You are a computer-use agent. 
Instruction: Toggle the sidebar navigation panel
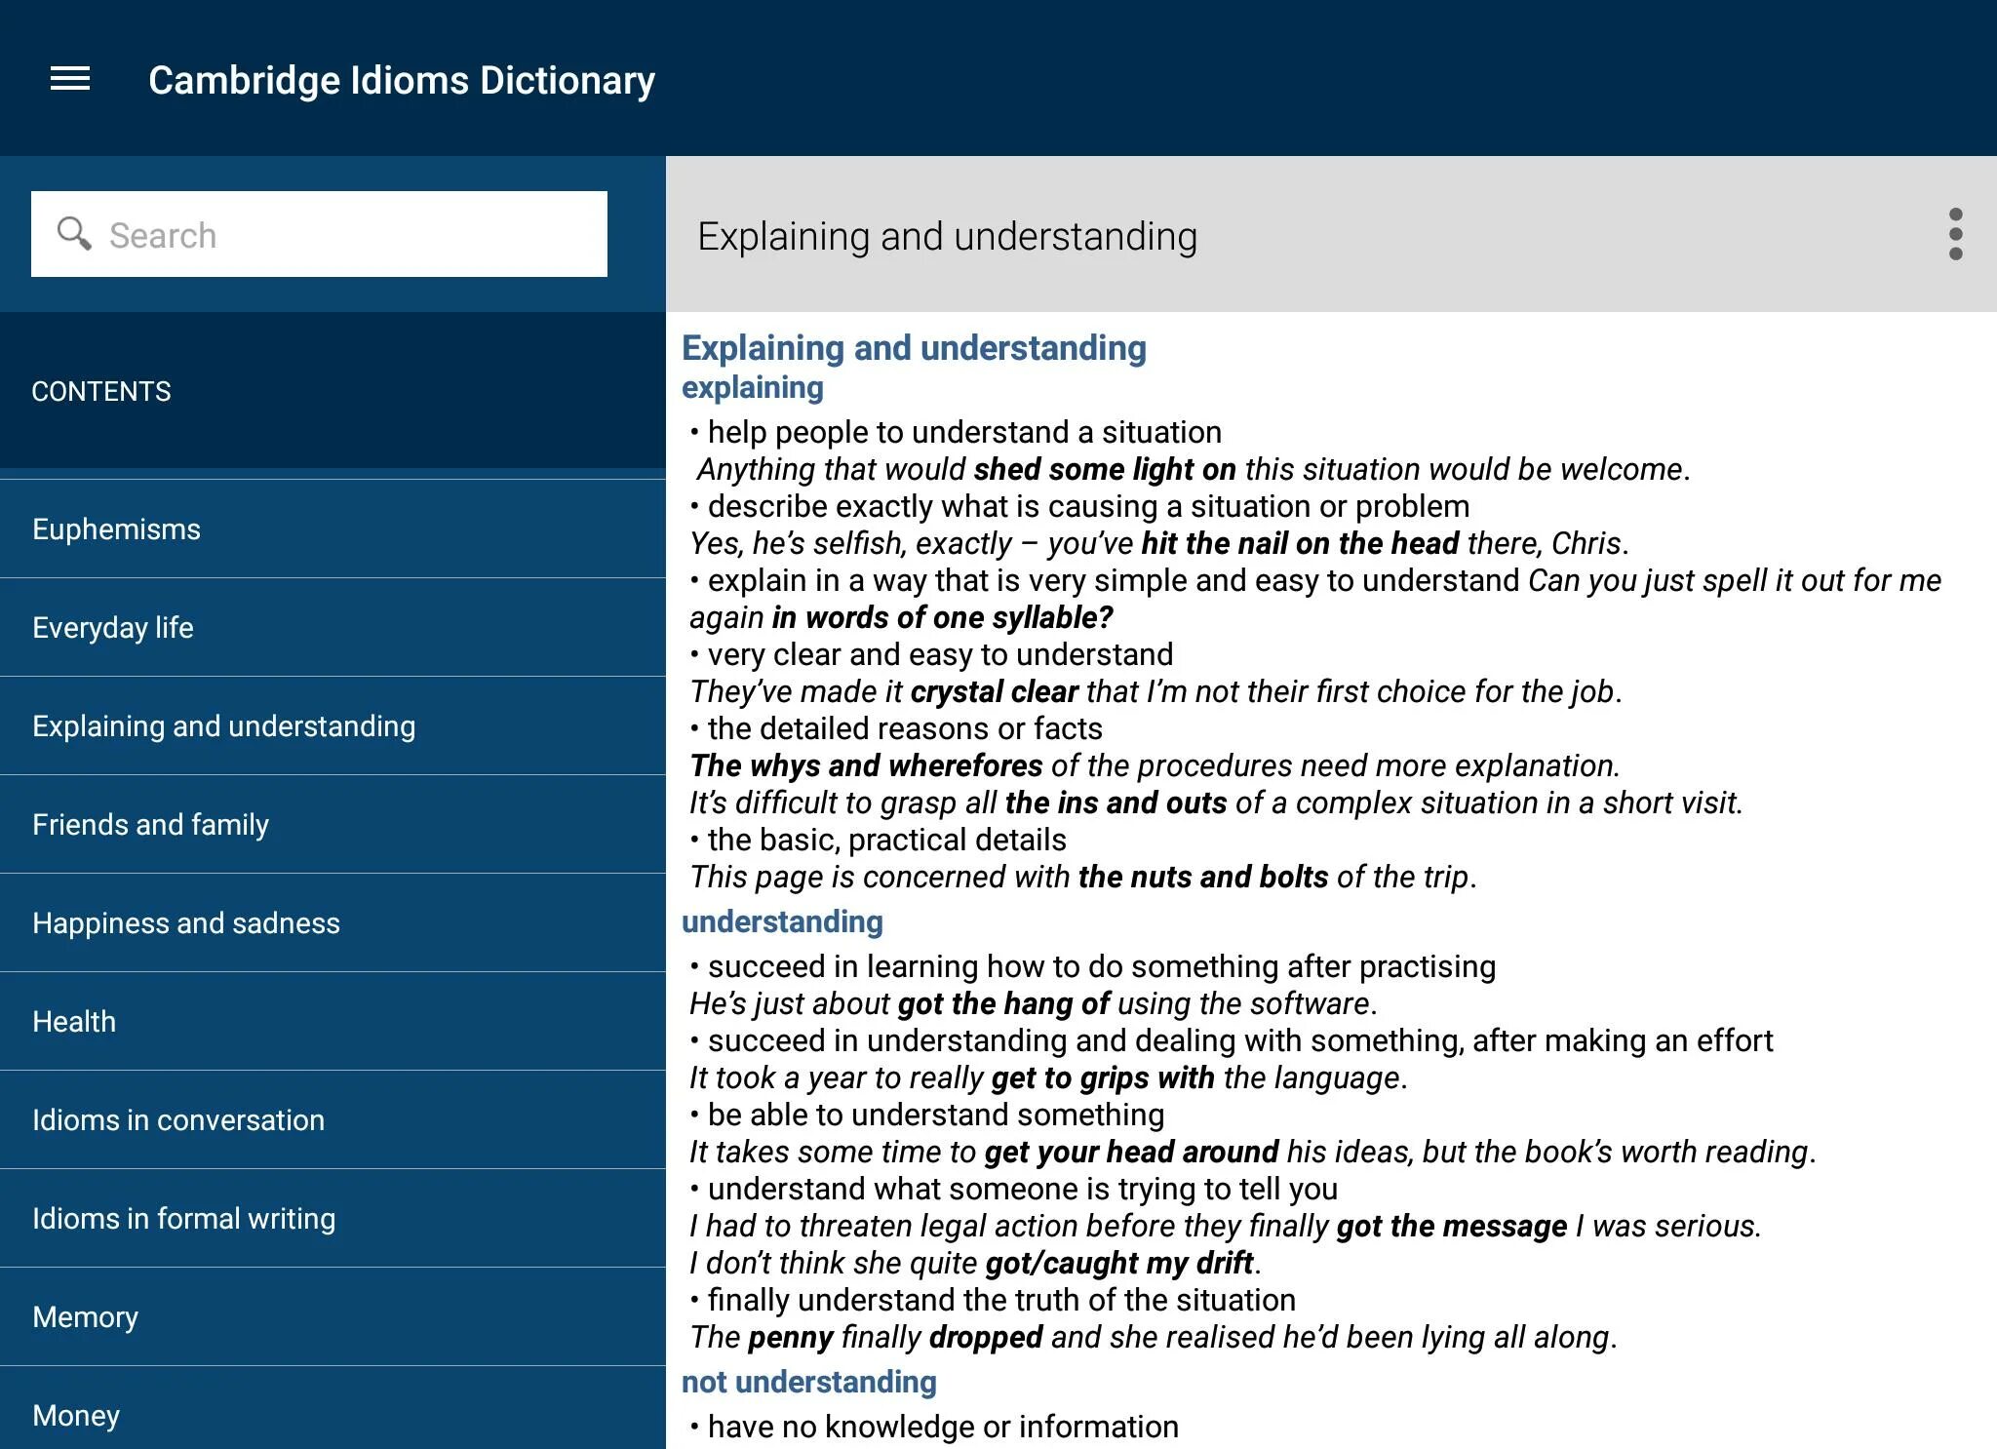pos(73,77)
